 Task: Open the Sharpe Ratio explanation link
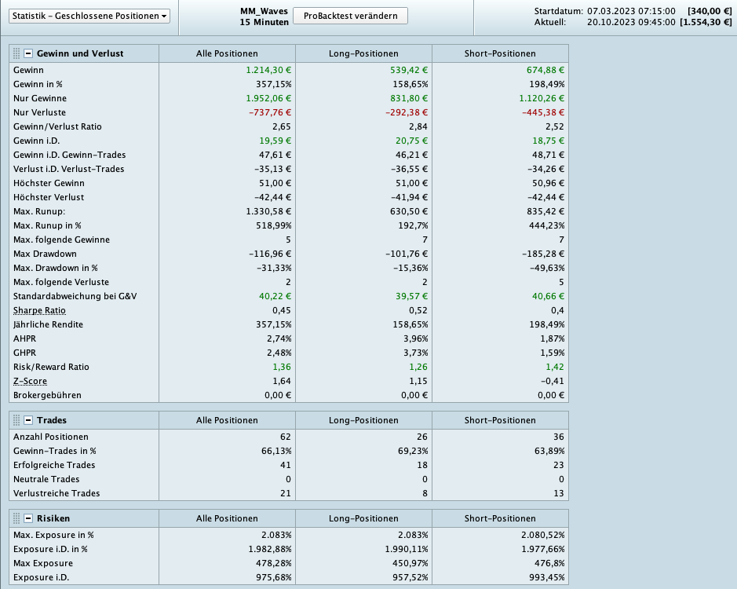(39, 310)
